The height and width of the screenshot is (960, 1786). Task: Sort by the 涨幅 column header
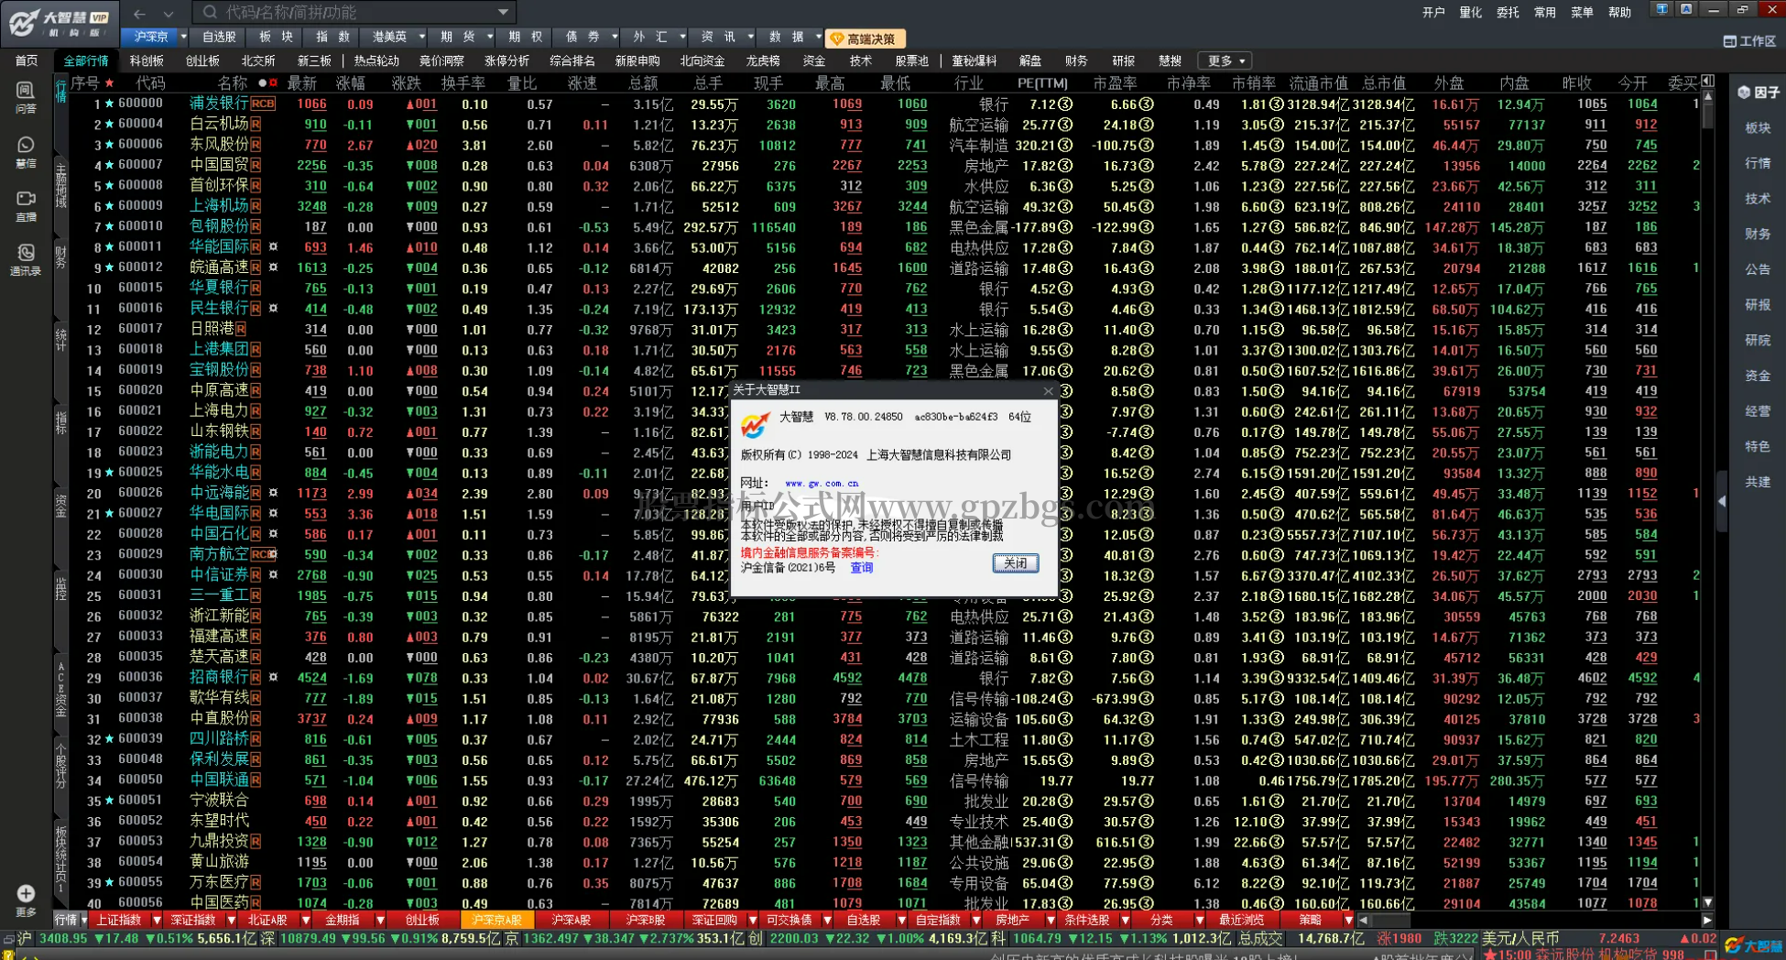[351, 83]
